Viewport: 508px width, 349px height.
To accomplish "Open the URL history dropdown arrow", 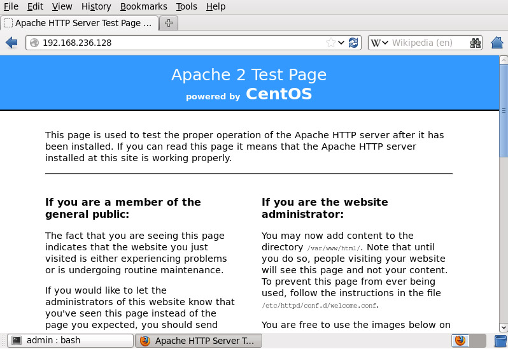I will tap(341, 43).
